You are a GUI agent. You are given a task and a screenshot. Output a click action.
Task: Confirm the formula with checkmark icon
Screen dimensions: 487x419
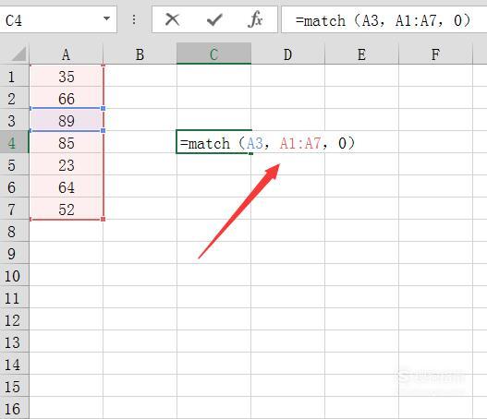214,20
